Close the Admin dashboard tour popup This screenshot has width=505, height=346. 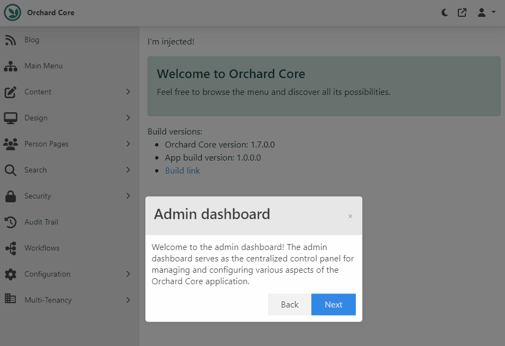coord(350,216)
